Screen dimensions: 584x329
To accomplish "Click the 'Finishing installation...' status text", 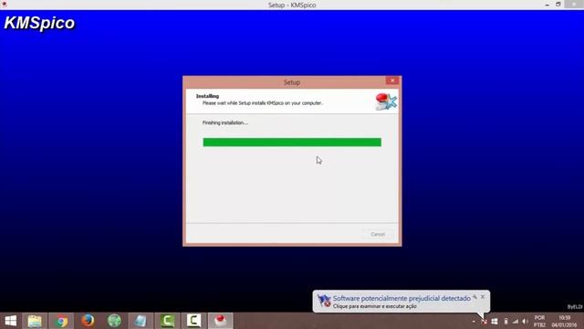I will pyautogui.click(x=225, y=122).
